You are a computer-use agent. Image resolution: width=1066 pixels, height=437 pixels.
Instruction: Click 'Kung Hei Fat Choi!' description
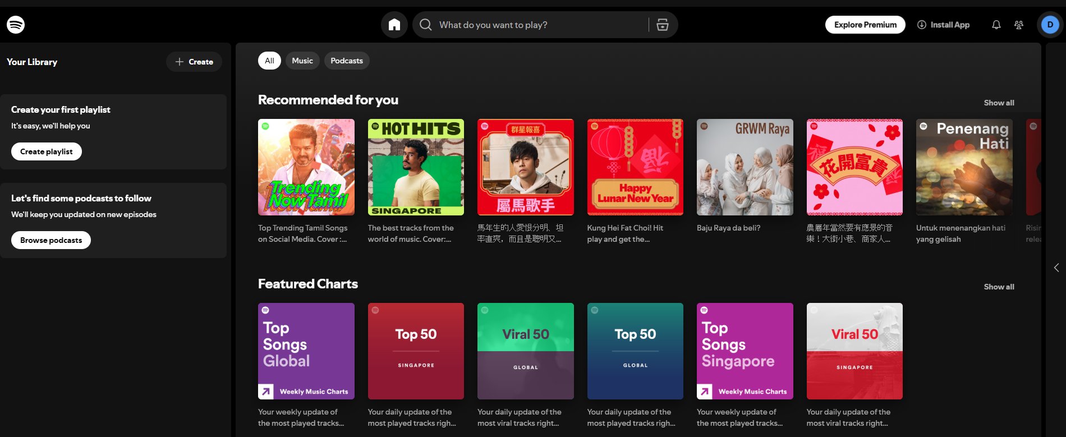coord(625,233)
